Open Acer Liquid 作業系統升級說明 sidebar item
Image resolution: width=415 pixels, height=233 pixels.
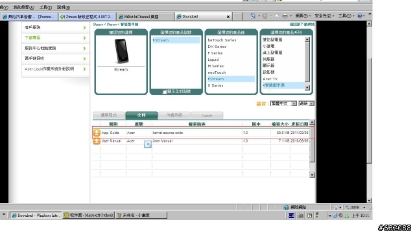tap(55, 69)
